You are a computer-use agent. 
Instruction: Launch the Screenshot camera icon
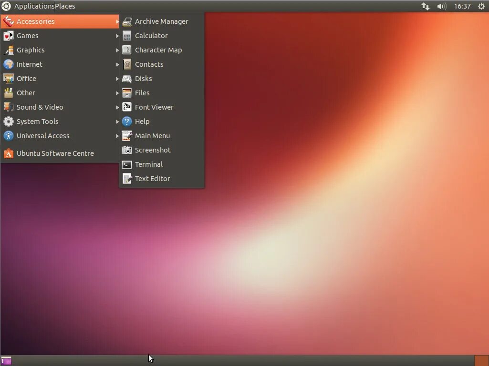click(x=127, y=150)
